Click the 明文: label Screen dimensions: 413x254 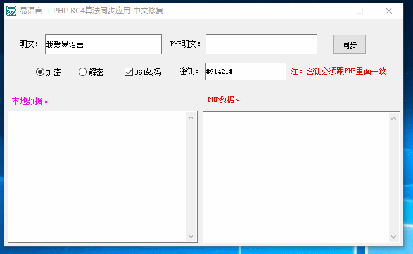click(x=29, y=44)
